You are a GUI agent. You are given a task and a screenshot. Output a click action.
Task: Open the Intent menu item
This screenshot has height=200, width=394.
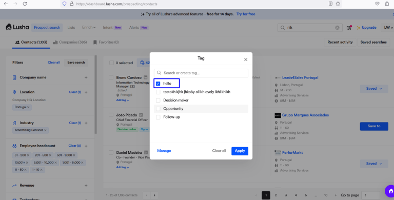click(x=112, y=27)
